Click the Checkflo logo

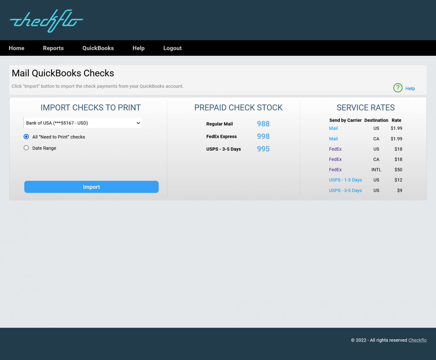pyautogui.click(x=46, y=21)
